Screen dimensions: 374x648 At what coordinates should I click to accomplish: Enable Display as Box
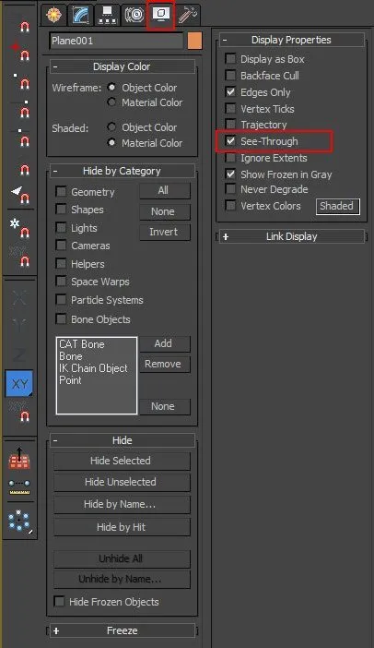point(230,59)
